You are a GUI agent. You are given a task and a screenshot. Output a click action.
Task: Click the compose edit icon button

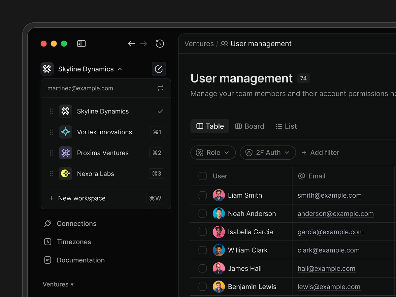point(159,69)
